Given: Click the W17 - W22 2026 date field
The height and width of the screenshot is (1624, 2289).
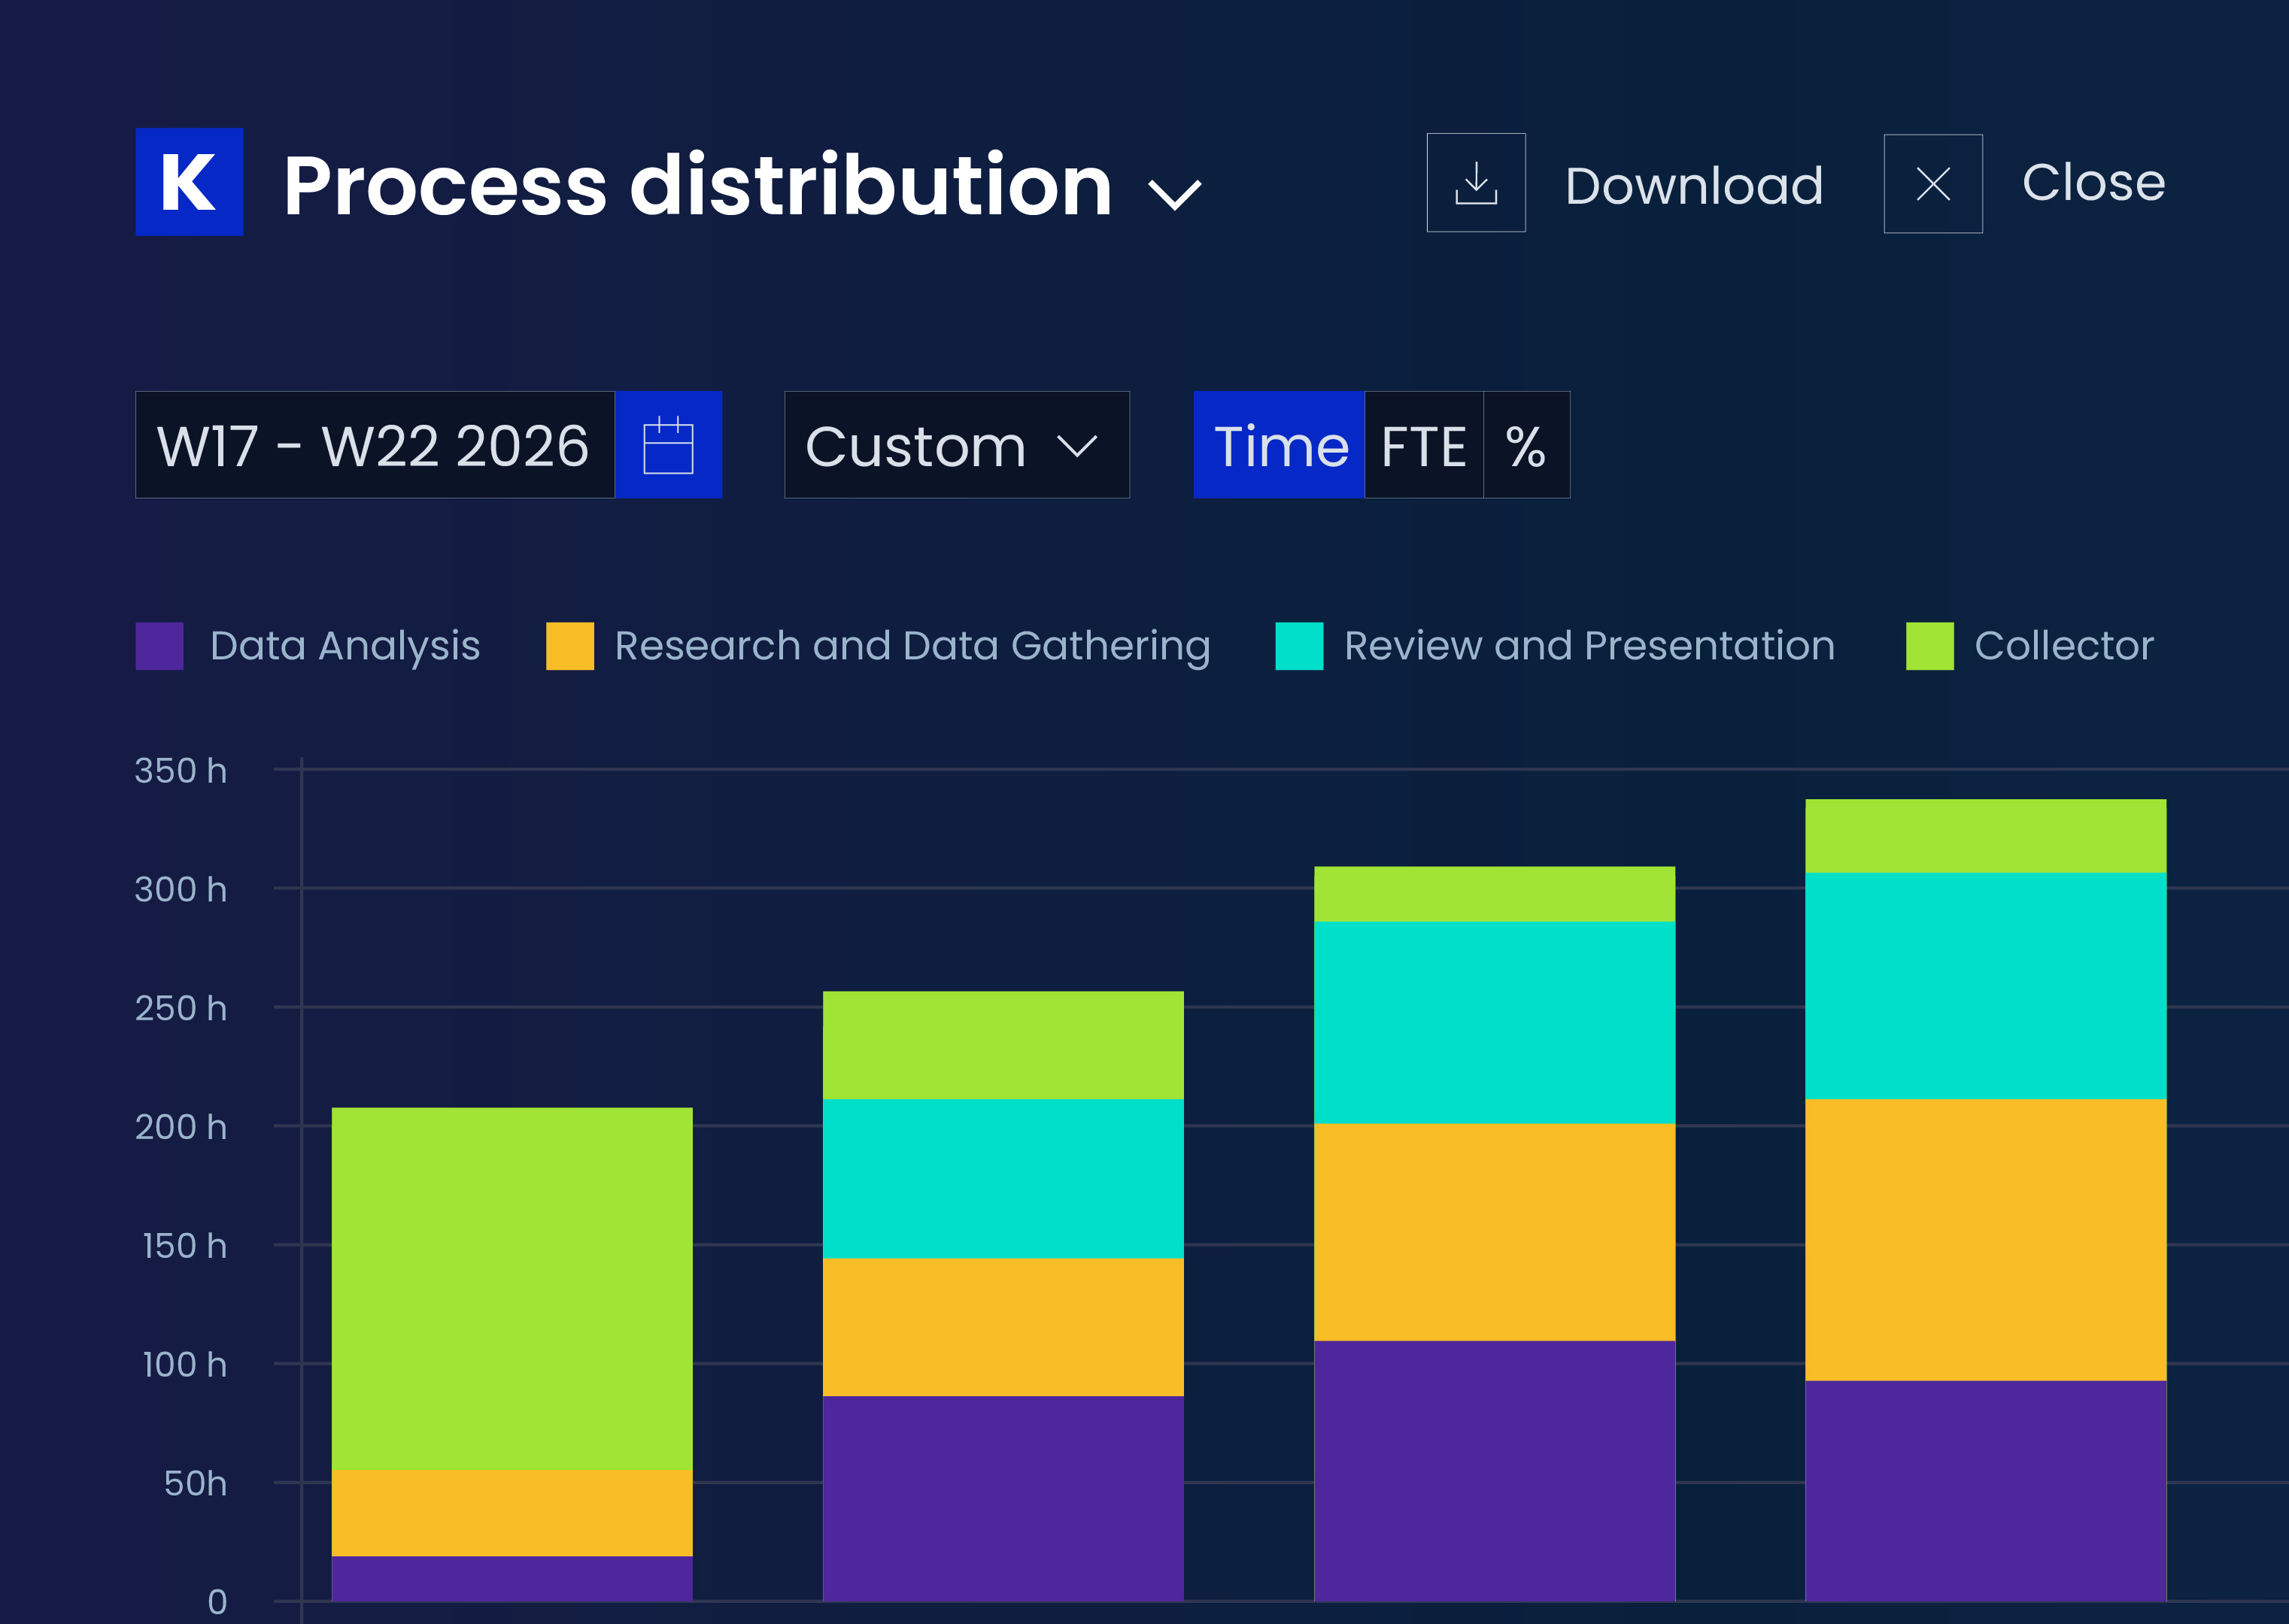Looking at the screenshot, I should click(375, 445).
